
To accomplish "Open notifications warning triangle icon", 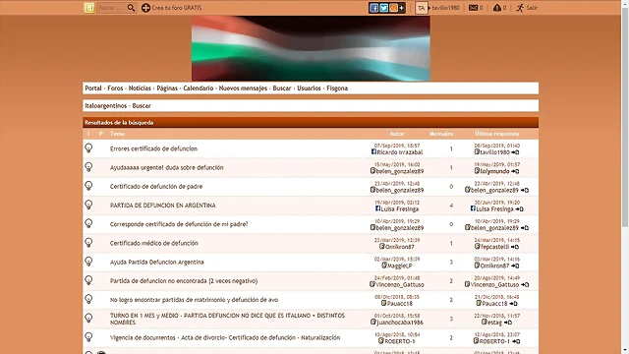I will (x=497, y=8).
